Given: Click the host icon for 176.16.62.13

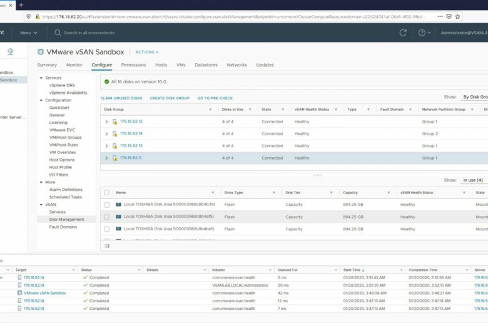Looking at the screenshot, I should tap(115, 146).
